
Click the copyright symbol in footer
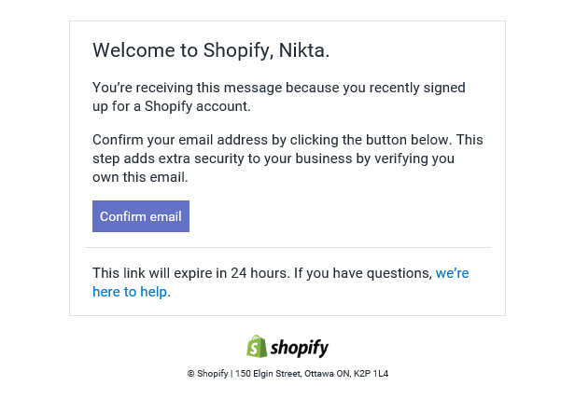pos(190,374)
